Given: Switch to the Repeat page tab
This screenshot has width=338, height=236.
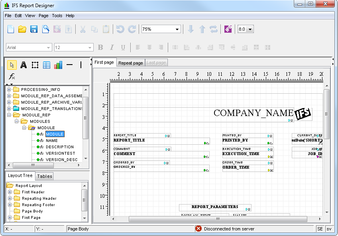Looking at the screenshot, I should (131, 63).
